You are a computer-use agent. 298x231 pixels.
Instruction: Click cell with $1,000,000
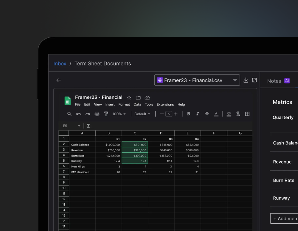(109, 145)
